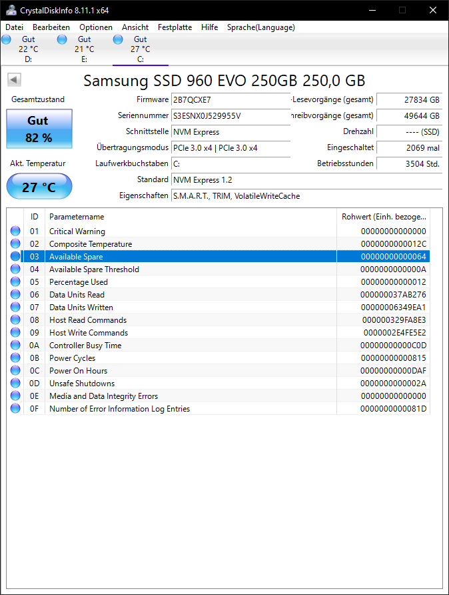Screen dimensions: 449x595
Task: Click the Gut 82 % health status button
Action: tap(39, 129)
